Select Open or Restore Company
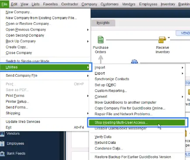The image size is (190, 160). click(45, 24)
